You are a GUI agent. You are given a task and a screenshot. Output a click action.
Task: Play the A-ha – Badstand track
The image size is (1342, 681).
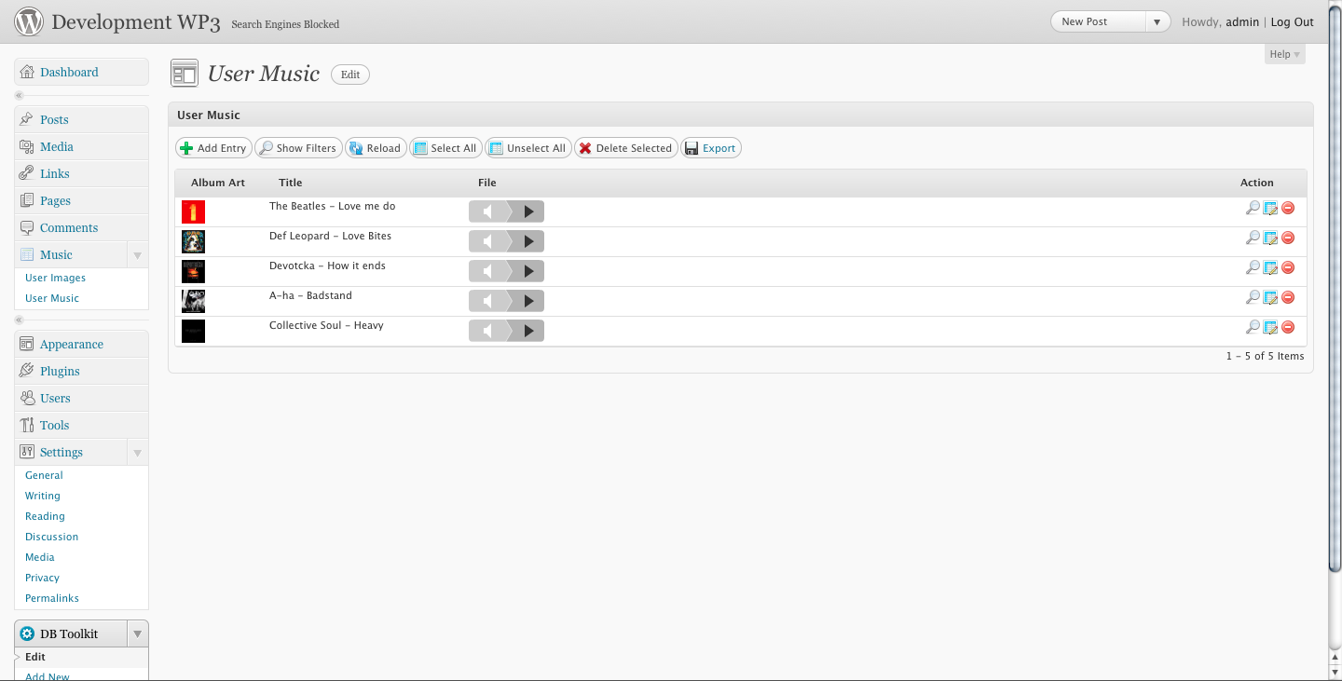pyautogui.click(x=527, y=301)
